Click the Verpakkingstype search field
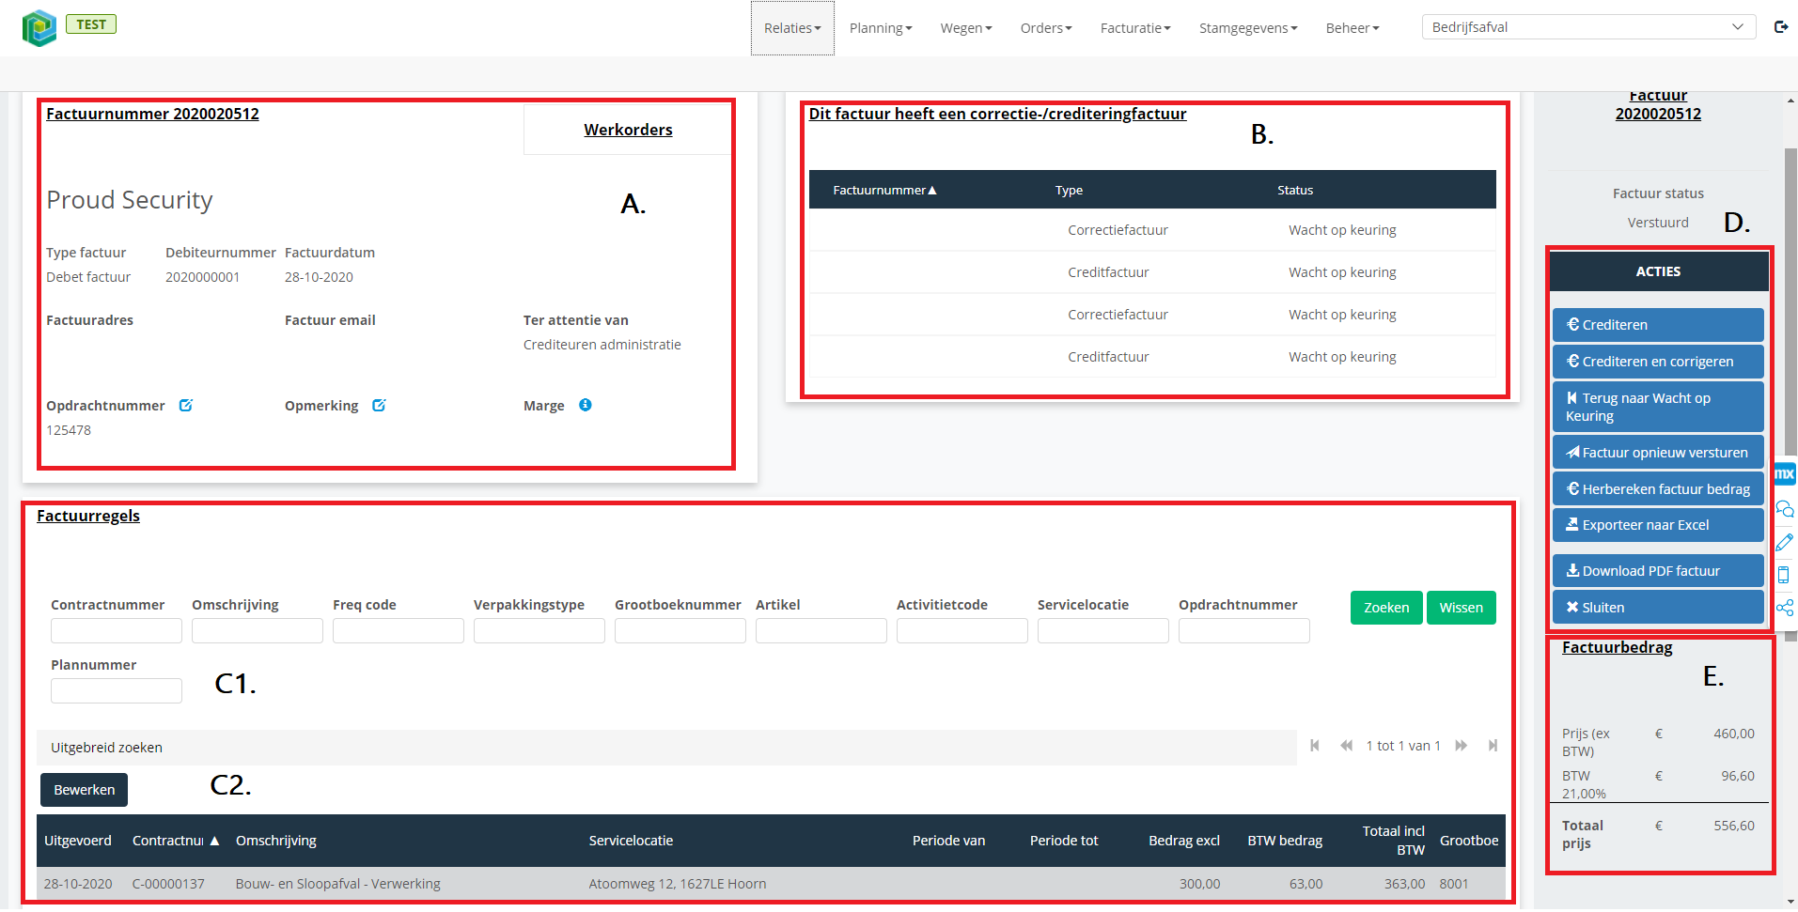 coord(539,631)
